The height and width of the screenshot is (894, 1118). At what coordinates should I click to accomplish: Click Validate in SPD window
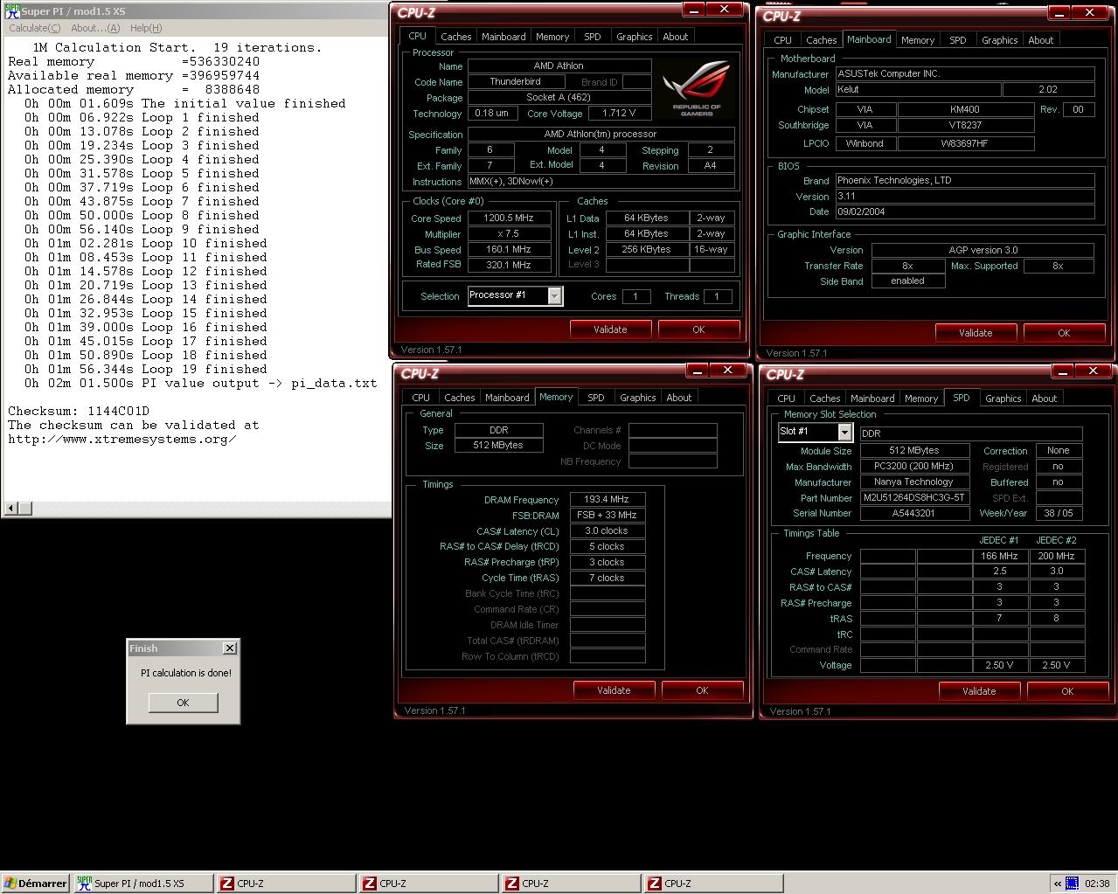pos(979,691)
